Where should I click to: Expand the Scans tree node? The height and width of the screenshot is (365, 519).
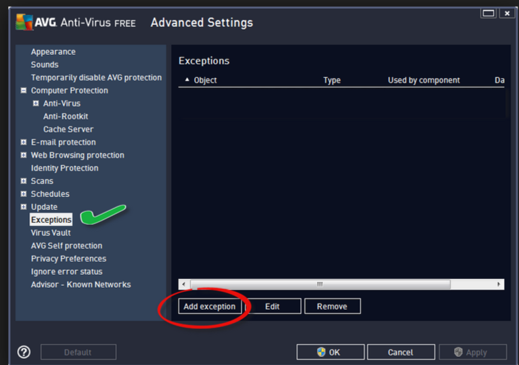24,181
